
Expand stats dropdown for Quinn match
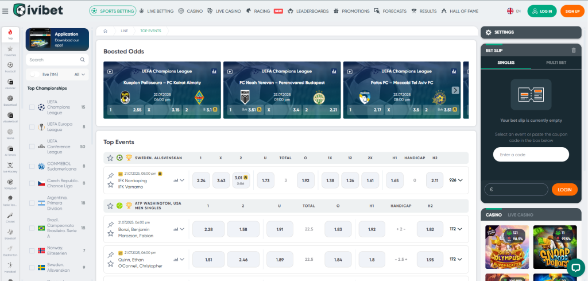(x=179, y=259)
